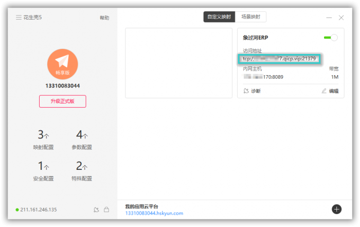Screen dimensions: 360x227
Task: Click the internal host value ending 170:8089
Action: pyautogui.click(x=263, y=77)
